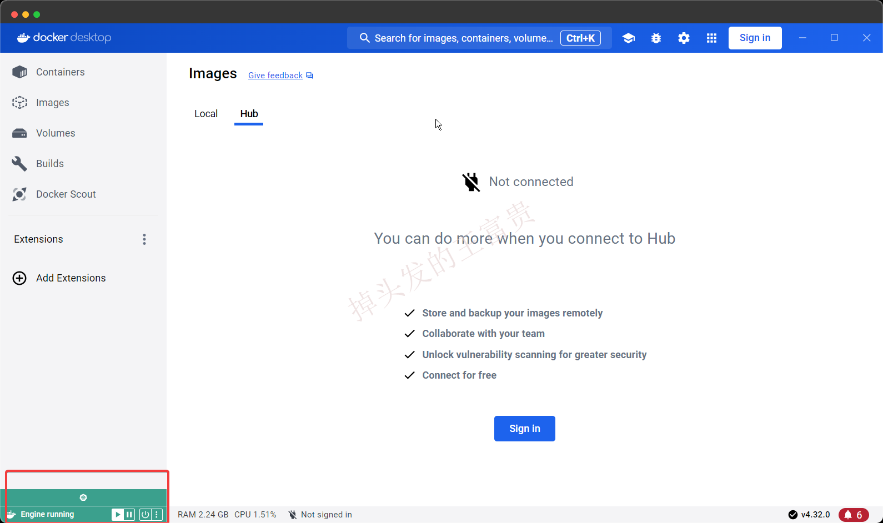
Task: Resume the Docker engine with play button
Action: point(118,515)
